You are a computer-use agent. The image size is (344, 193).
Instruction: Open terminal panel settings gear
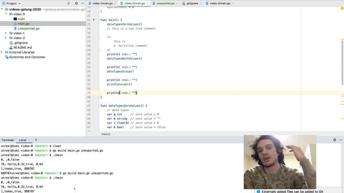pyautogui.click(x=334, y=140)
